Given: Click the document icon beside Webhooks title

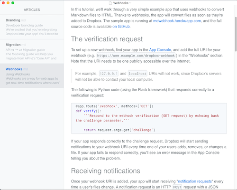Looking at the screenshot, I should (x=110, y=3).
